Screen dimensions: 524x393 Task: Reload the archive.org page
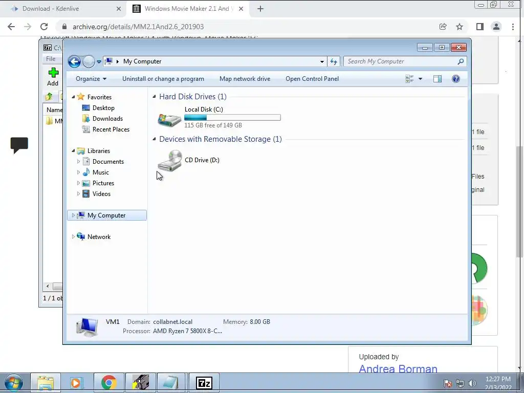click(x=44, y=27)
